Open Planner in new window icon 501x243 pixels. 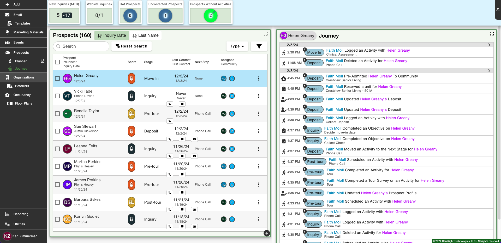(43, 61)
